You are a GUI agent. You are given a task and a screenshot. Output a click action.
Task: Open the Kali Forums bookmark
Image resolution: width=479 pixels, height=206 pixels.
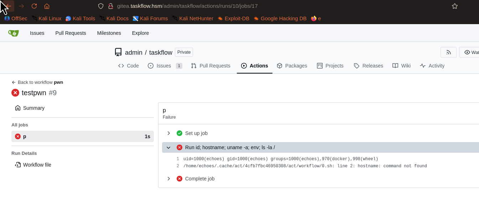click(150, 18)
